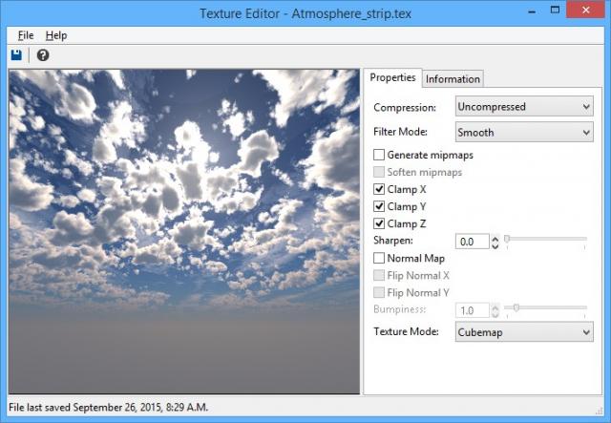Enable Generate mipmaps checkbox
This screenshot has height=423, width=611.
click(379, 155)
